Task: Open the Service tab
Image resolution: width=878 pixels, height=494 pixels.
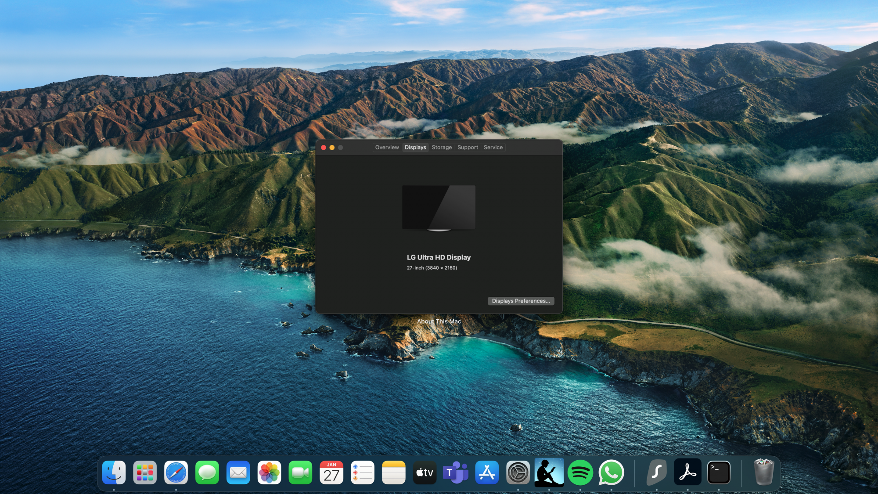Action: [x=493, y=148]
